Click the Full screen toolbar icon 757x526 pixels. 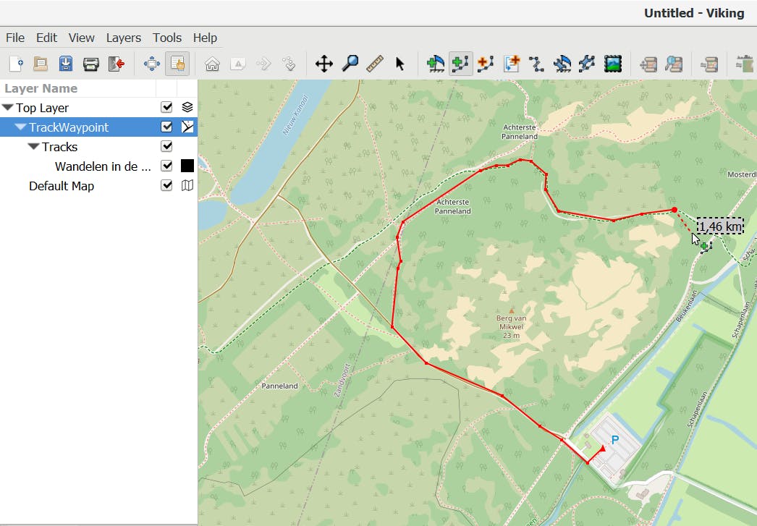pos(151,64)
